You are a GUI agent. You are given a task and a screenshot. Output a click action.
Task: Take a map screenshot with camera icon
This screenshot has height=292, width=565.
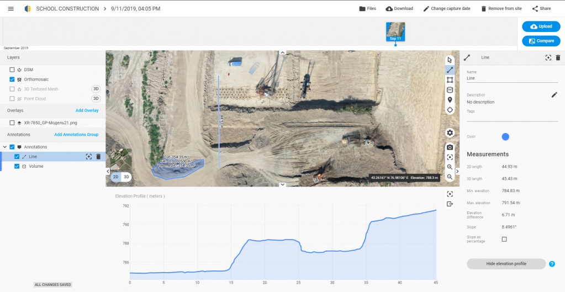tap(450, 147)
